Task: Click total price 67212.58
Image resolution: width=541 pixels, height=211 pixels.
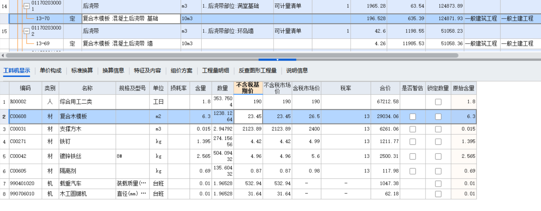Action: (385, 102)
